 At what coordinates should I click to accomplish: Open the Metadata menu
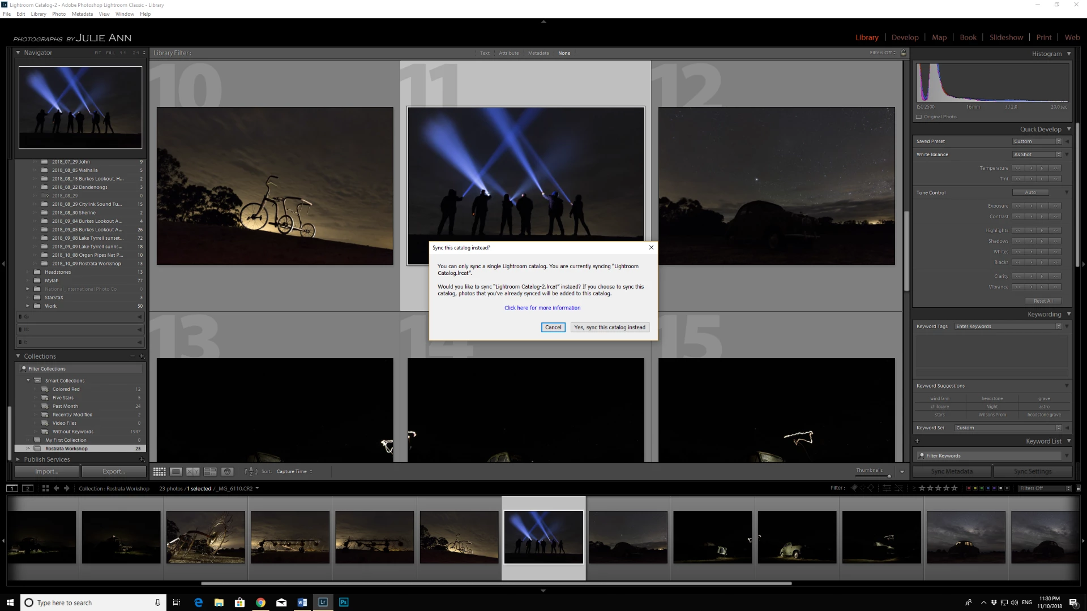[82, 14]
